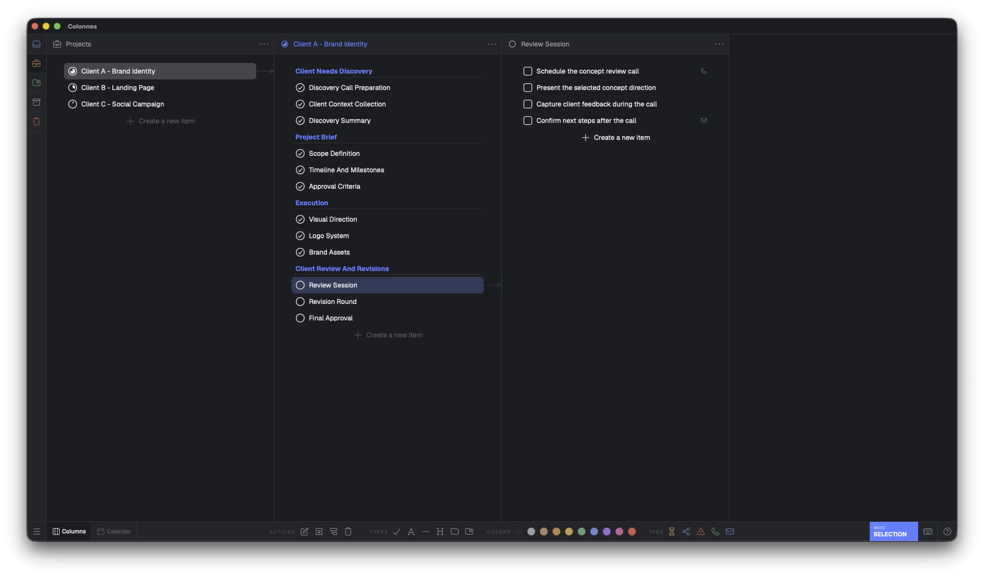This screenshot has height=577, width=984.
Task: Create a new item in Review Session column
Action: 615,137
